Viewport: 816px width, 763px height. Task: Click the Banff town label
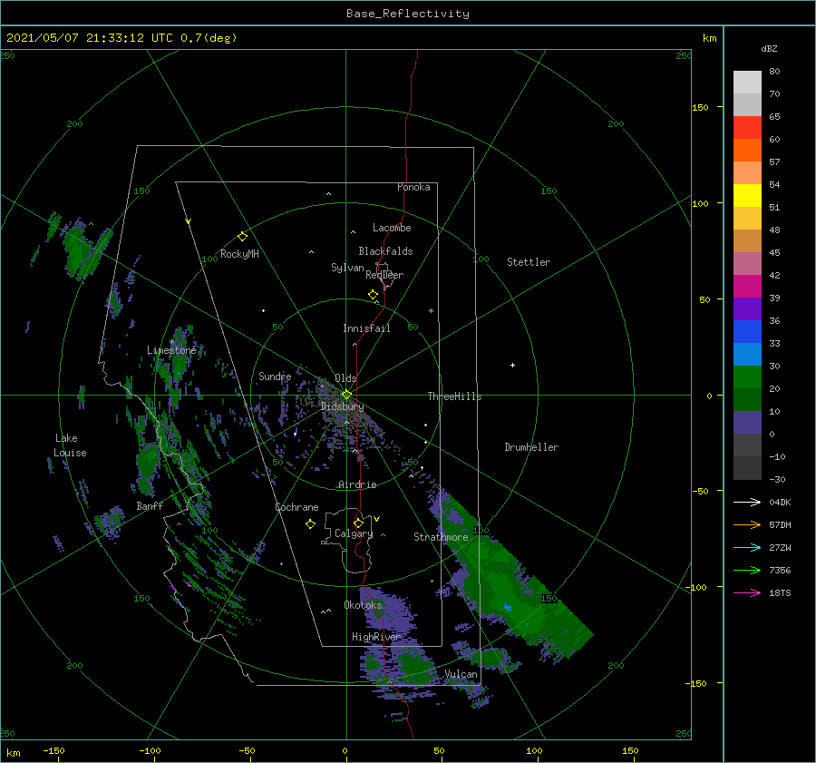pyautogui.click(x=150, y=505)
